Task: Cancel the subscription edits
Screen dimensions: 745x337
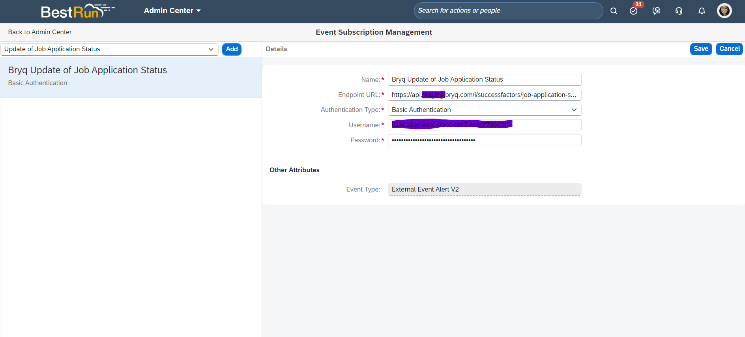Action: click(x=729, y=49)
